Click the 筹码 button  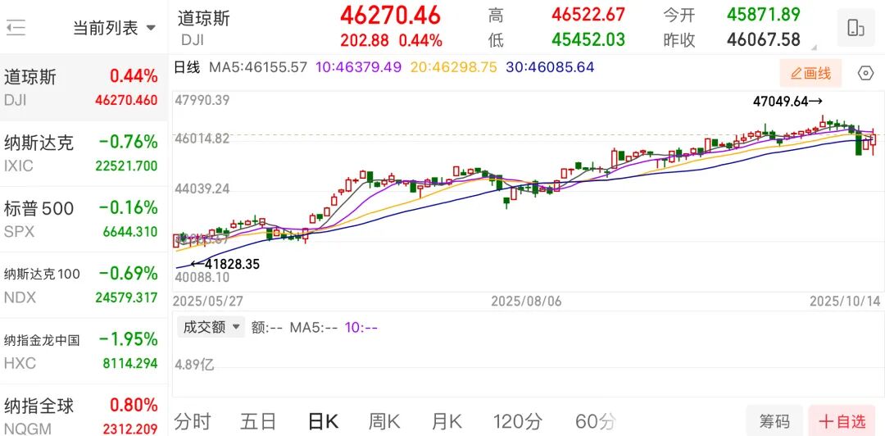(774, 421)
